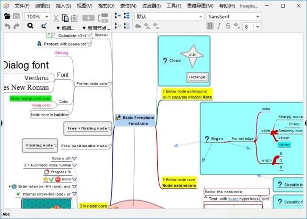Click the find-and-replace icon beside the magnifier
This screenshot has height=219, width=307.
[44, 25]
